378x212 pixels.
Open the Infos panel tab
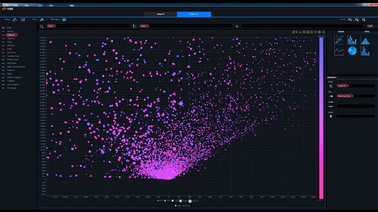click(x=367, y=32)
